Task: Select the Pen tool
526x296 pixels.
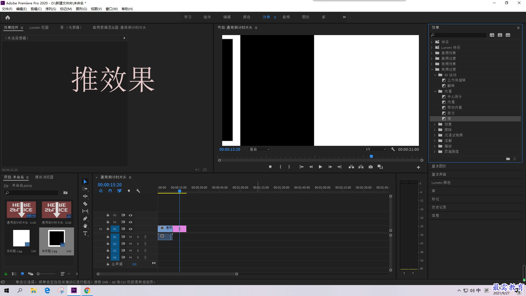Action: point(85,218)
